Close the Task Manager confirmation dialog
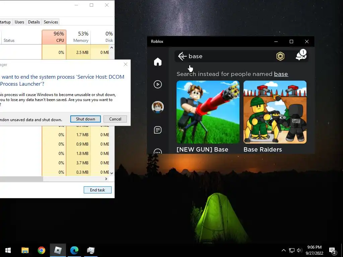The image size is (343, 257). (125, 64)
